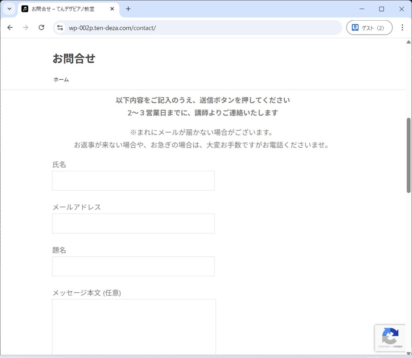Reload the contact page
Screen dimensions: 412x358
tap(41, 28)
